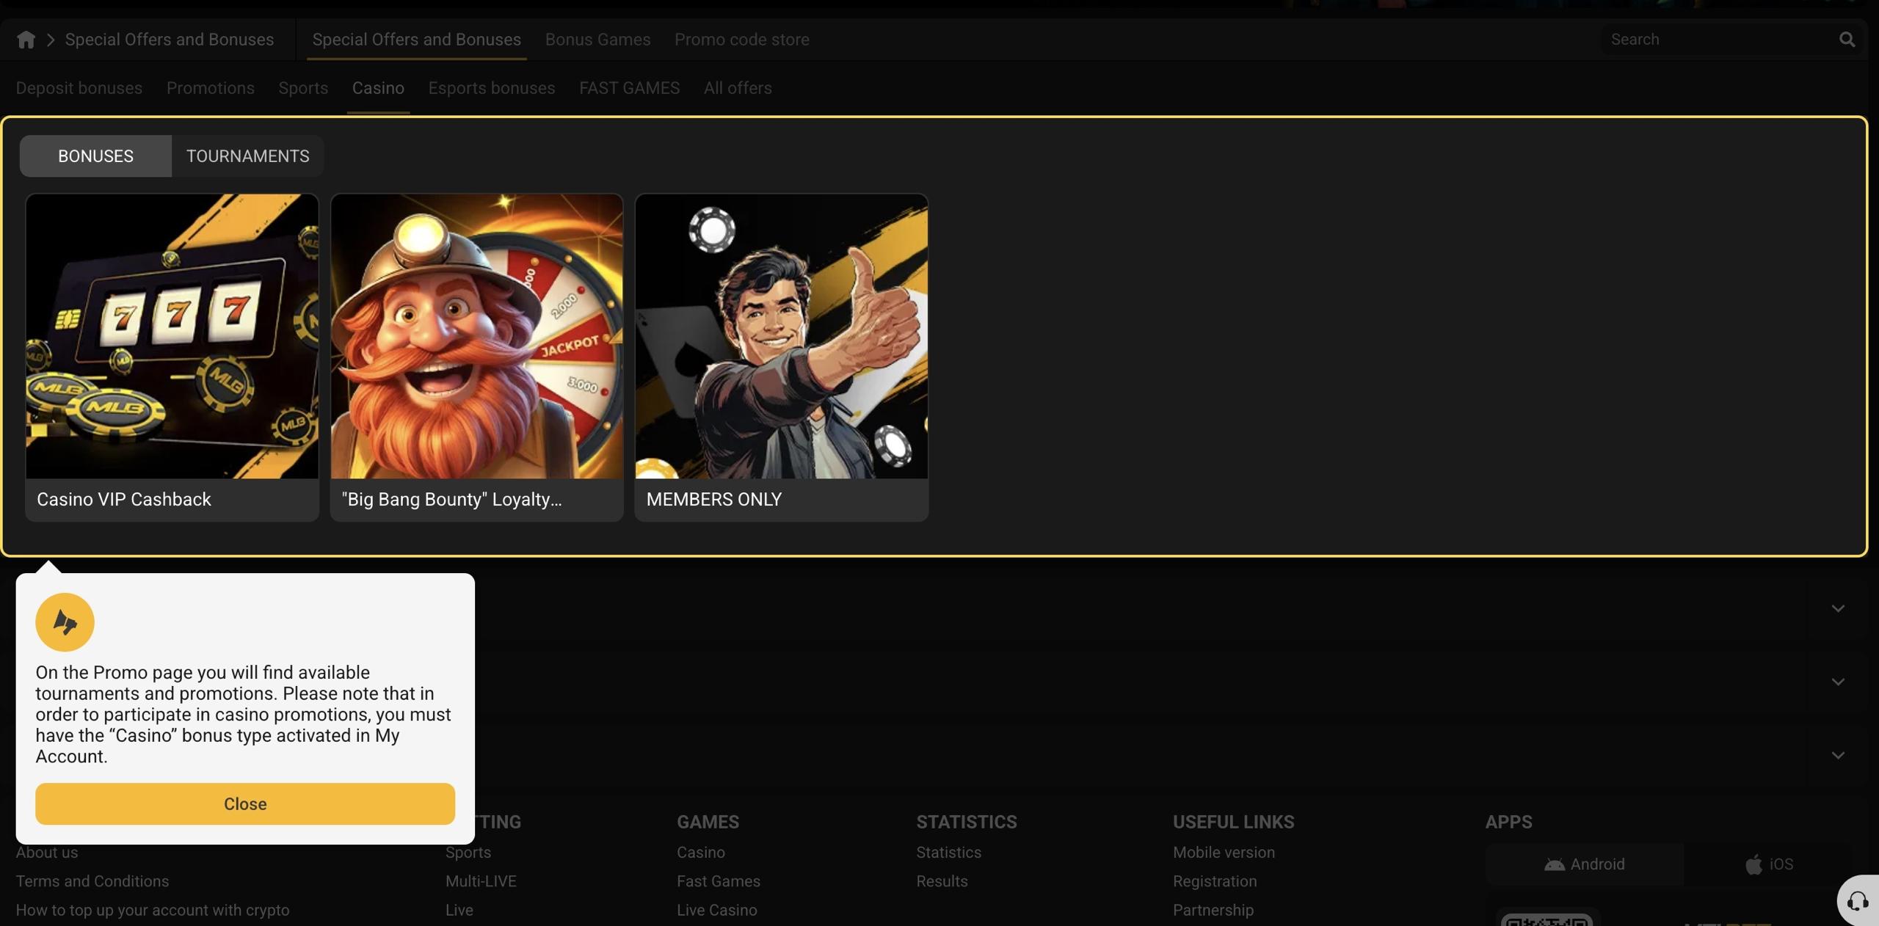Switch to FAST GAMES category

pos(629,88)
